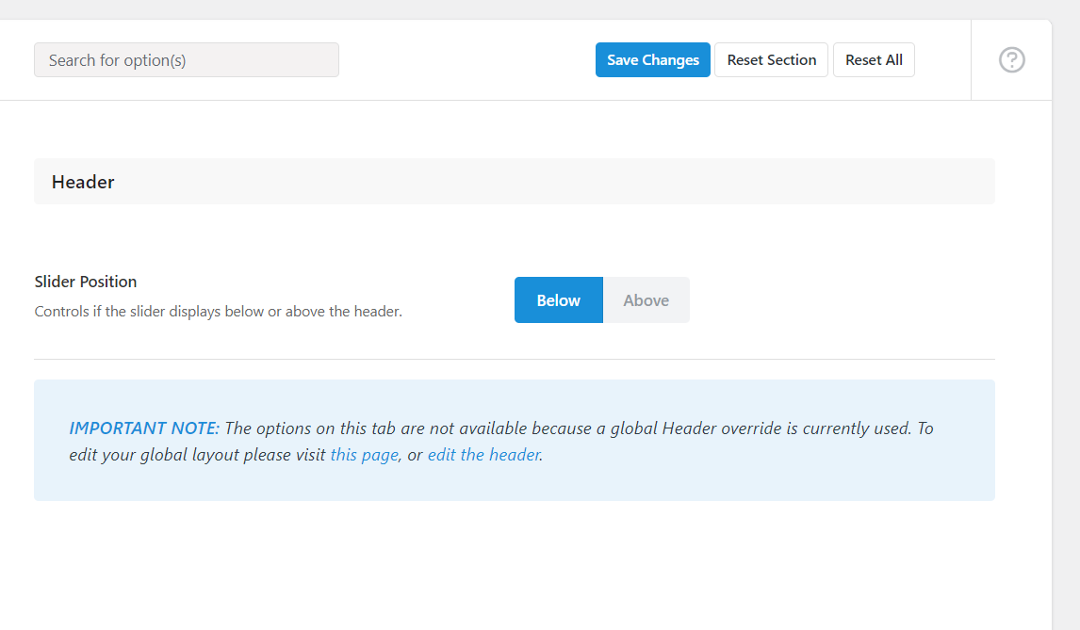Click the Save Changes button

[652, 60]
